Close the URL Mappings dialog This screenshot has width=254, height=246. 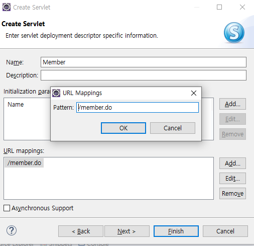194,93
